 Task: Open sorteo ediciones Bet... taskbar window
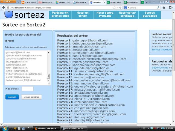[x=74, y=129]
